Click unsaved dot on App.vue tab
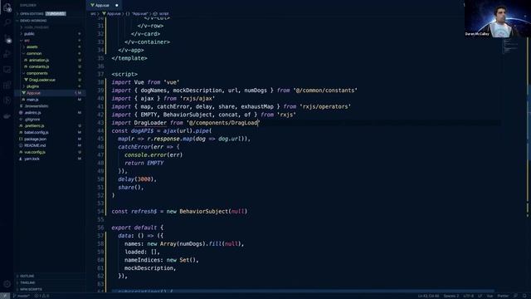This screenshot has height=299, width=531. (117, 6)
